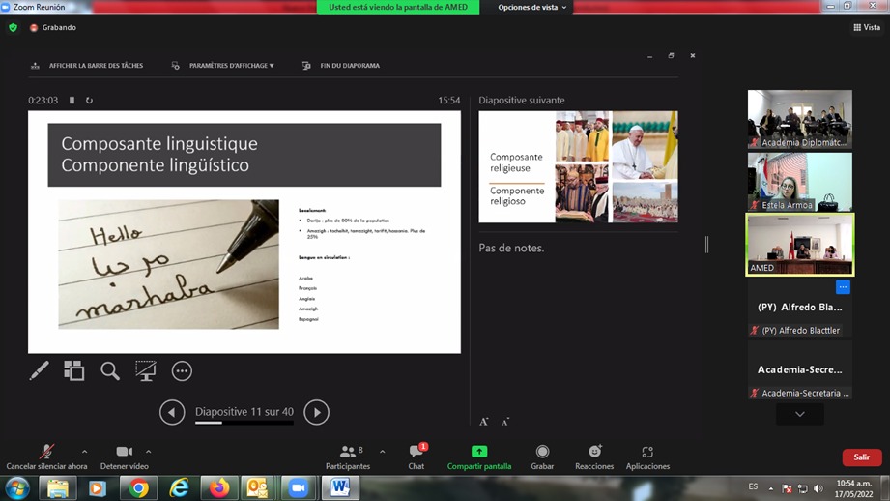Click the slide progress bar under Diapositive 11
Image resolution: width=890 pixels, height=501 pixels.
coord(244,423)
